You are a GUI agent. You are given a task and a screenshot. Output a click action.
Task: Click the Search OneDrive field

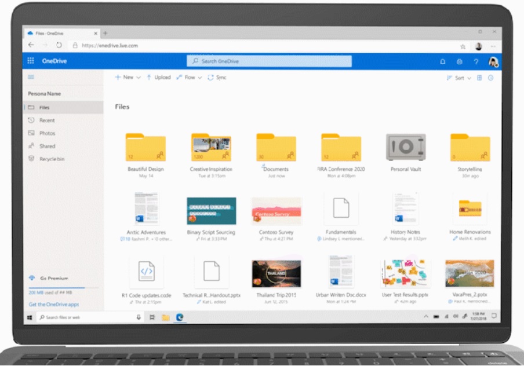coord(269,61)
